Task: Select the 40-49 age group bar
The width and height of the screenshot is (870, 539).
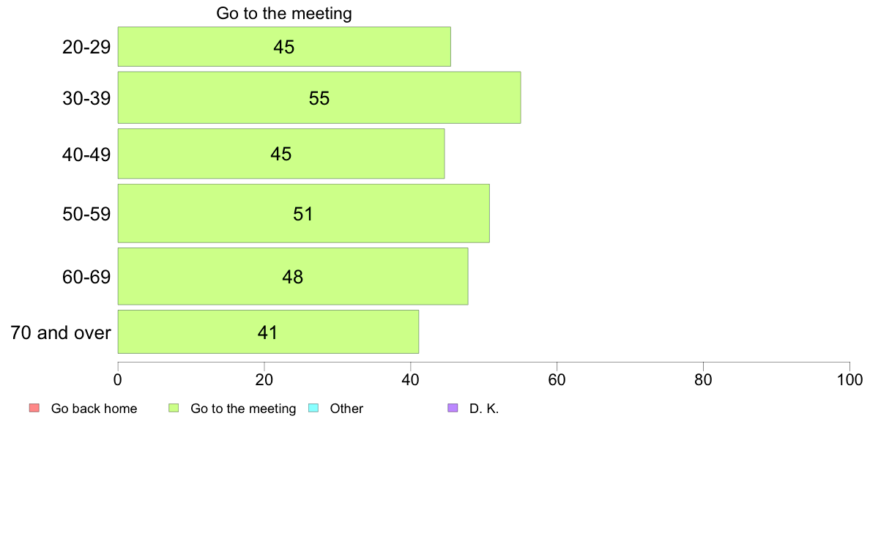Action: (x=280, y=154)
